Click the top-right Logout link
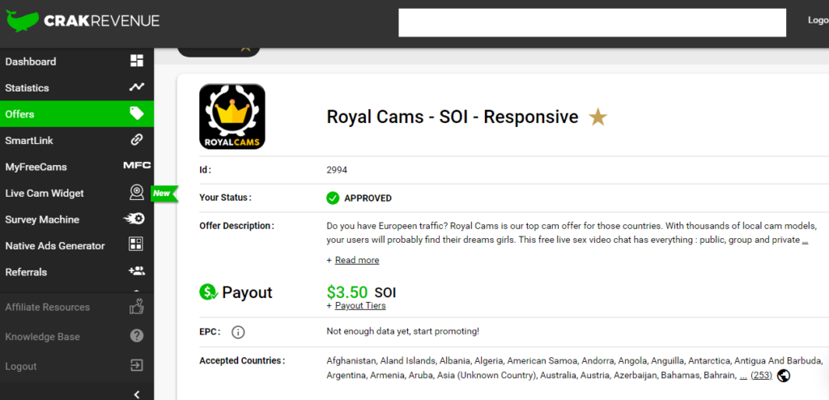The height and width of the screenshot is (400, 829). [x=818, y=20]
